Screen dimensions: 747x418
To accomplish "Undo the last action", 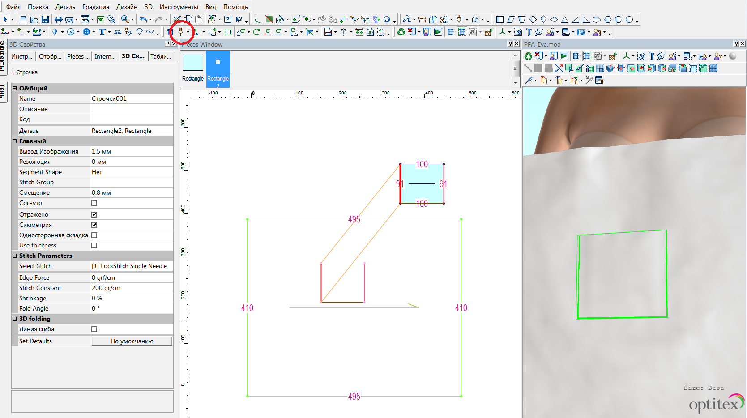I will click(x=143, y=19).
